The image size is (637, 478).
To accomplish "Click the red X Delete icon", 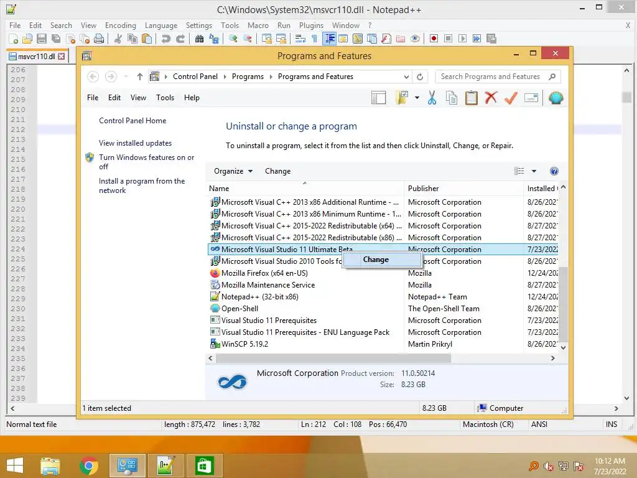I will [x=491, y=98].
